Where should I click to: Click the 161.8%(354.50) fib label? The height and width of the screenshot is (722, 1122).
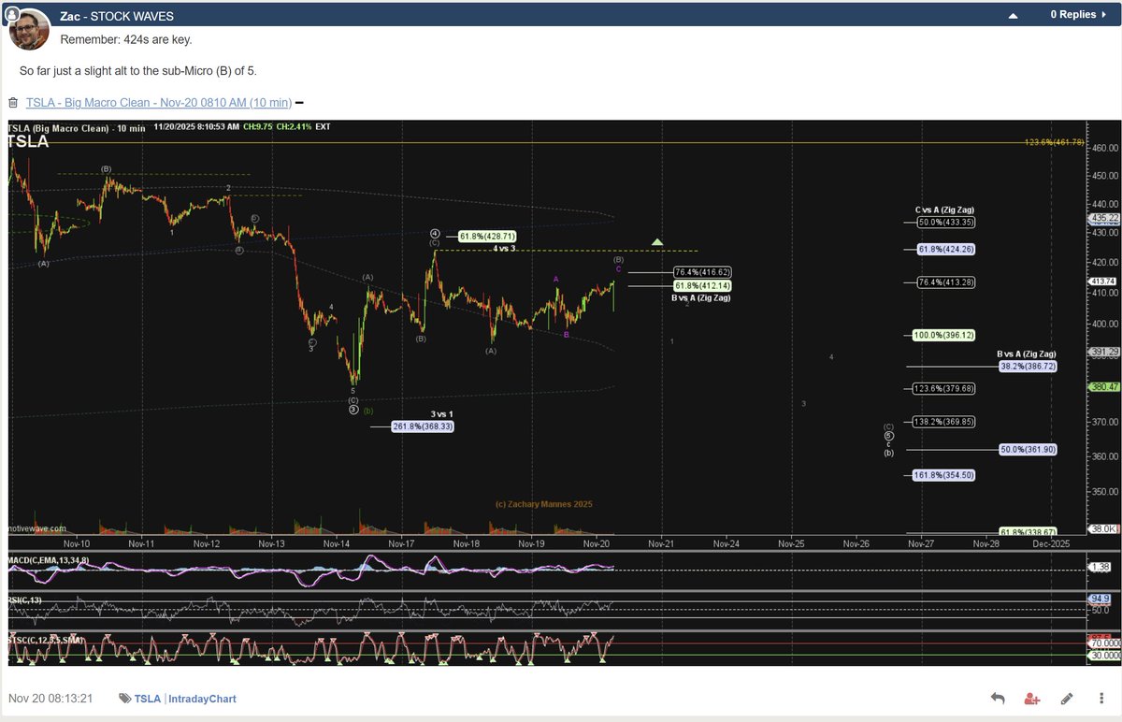945,475
